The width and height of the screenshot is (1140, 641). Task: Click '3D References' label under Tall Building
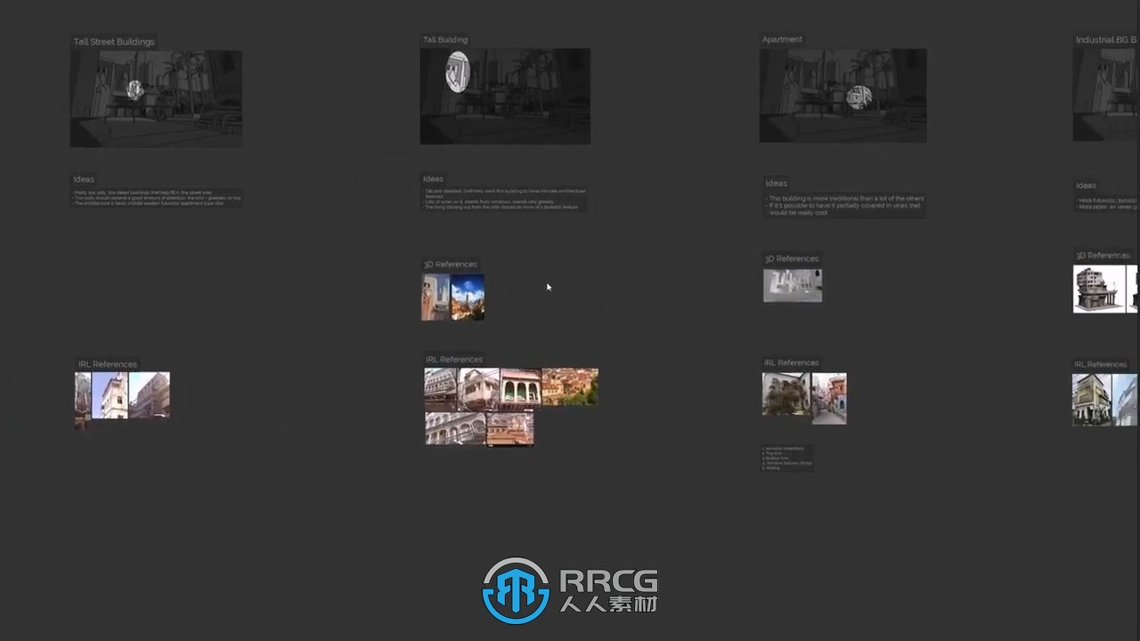[x=451, y=264]
